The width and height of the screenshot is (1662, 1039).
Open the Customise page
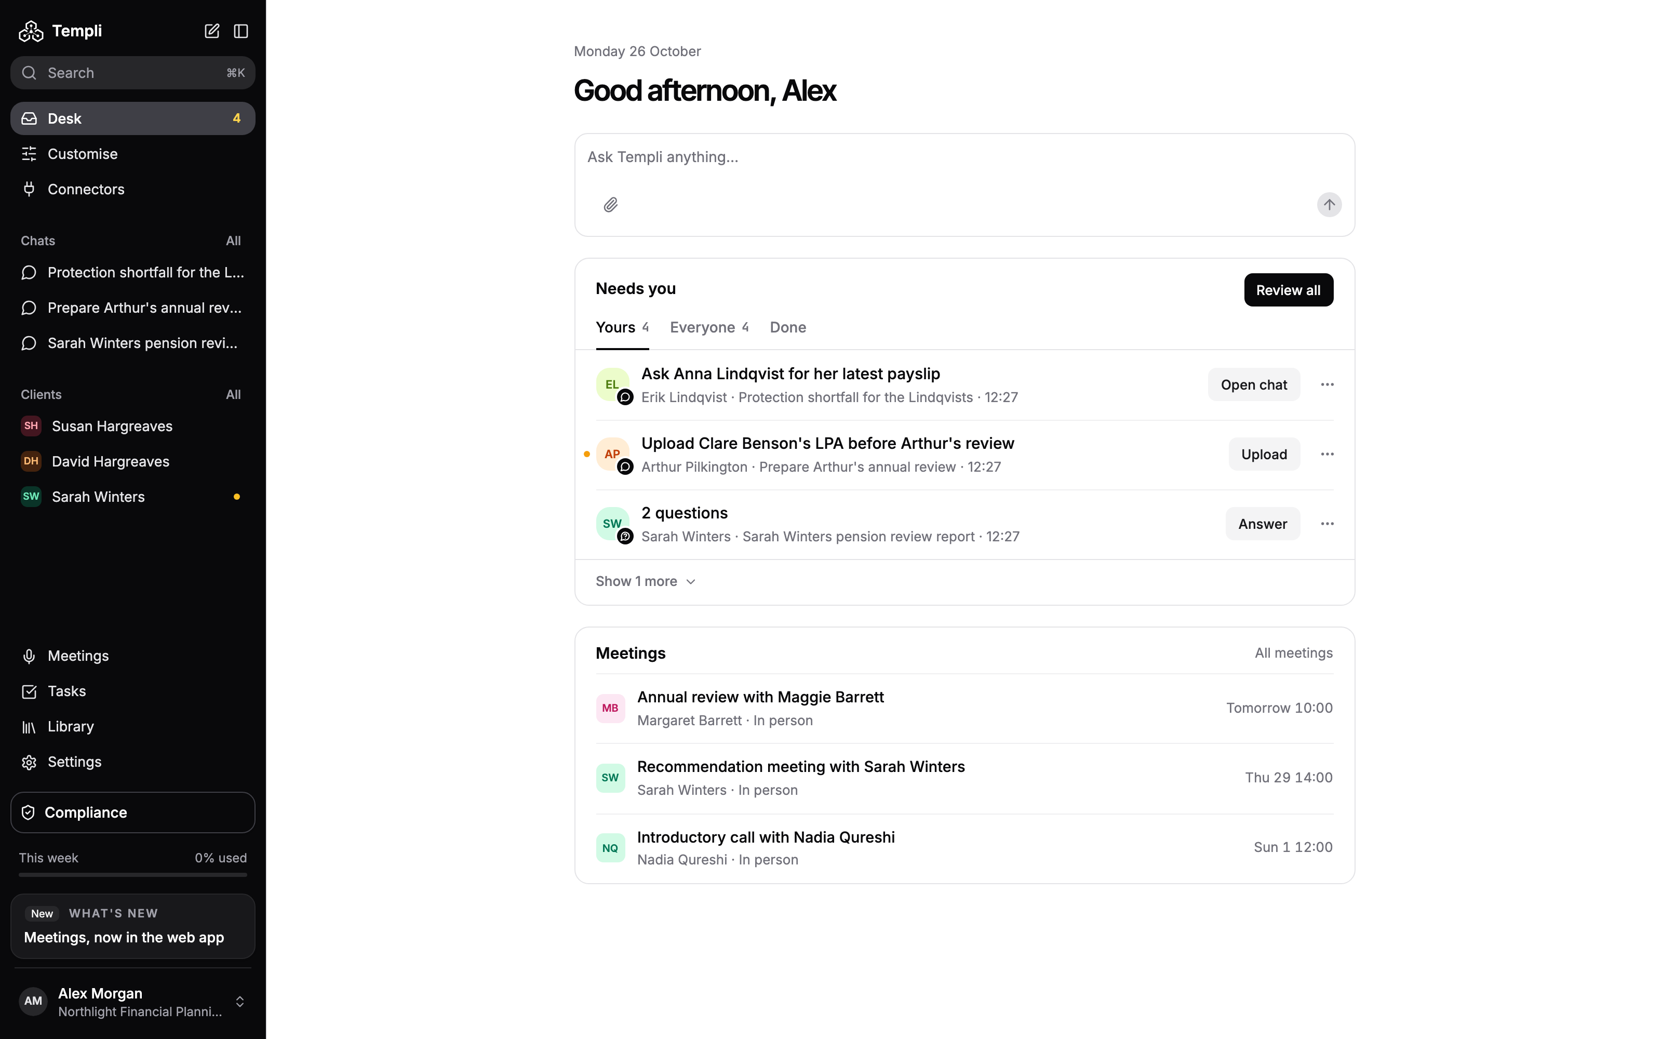click(132, 154)
